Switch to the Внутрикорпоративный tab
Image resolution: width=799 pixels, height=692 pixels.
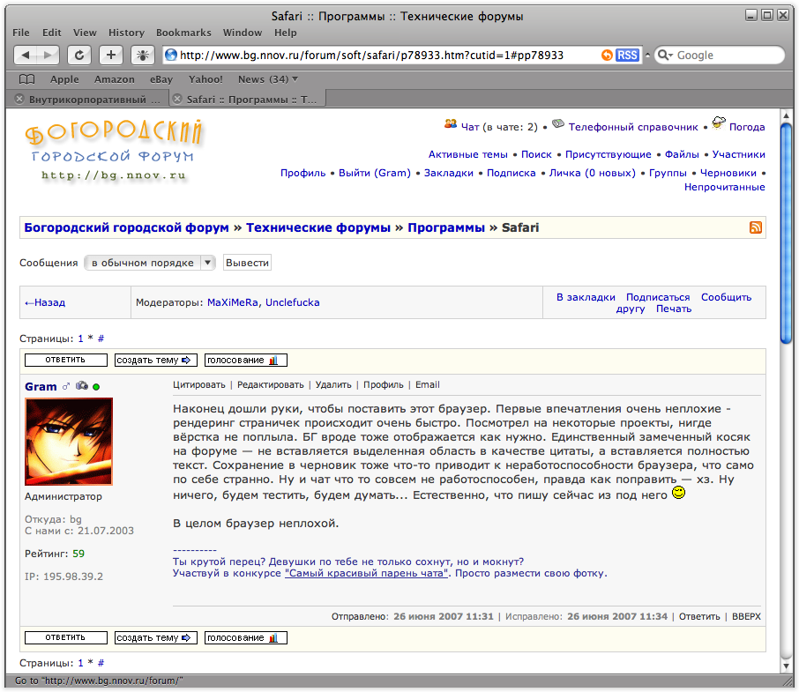pos(88,100)
